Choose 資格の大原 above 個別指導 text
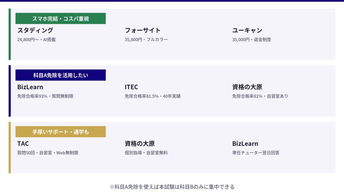This screenshot has height=193, width=344. pyautogui.click(x=140, y=144)
